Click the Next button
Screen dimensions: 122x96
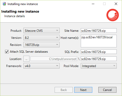tap(83, 90)
